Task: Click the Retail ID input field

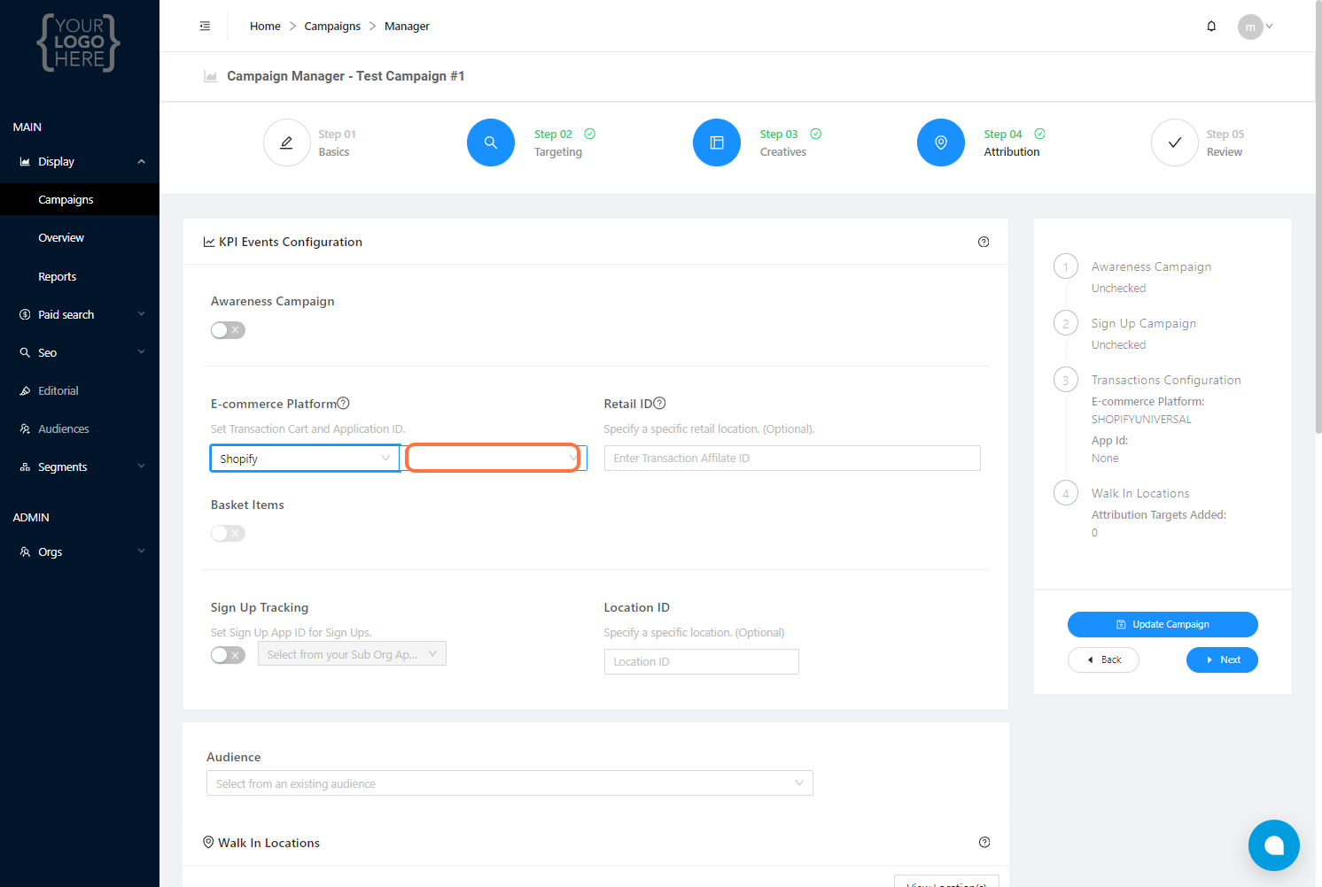Action: [x=792, y=459]
